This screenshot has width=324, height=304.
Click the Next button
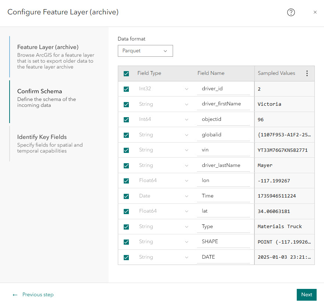[306, 294]
